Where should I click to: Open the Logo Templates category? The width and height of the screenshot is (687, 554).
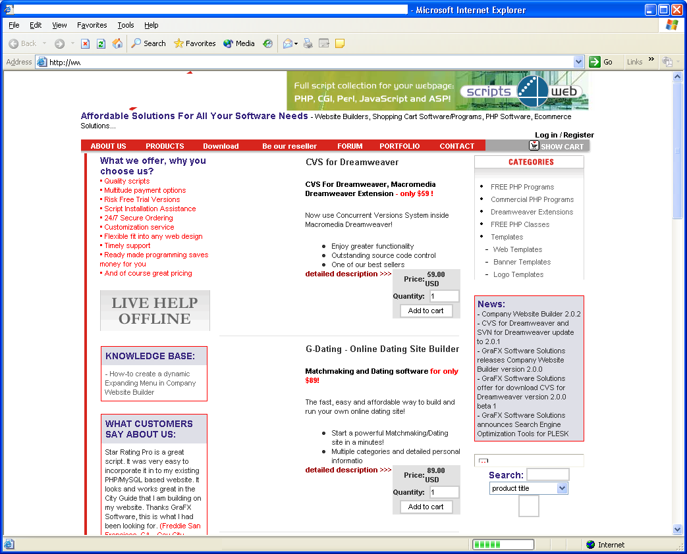[x=518, y=274]
